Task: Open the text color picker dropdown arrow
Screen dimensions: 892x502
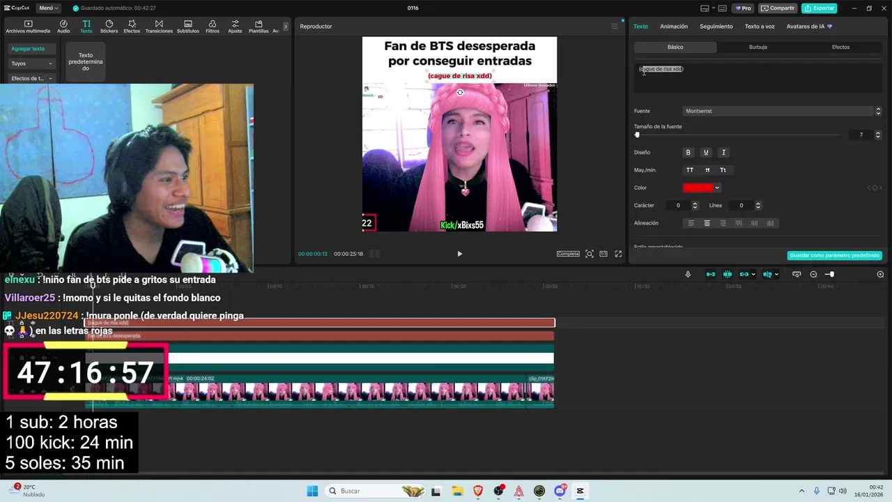Action: (717, 188)
